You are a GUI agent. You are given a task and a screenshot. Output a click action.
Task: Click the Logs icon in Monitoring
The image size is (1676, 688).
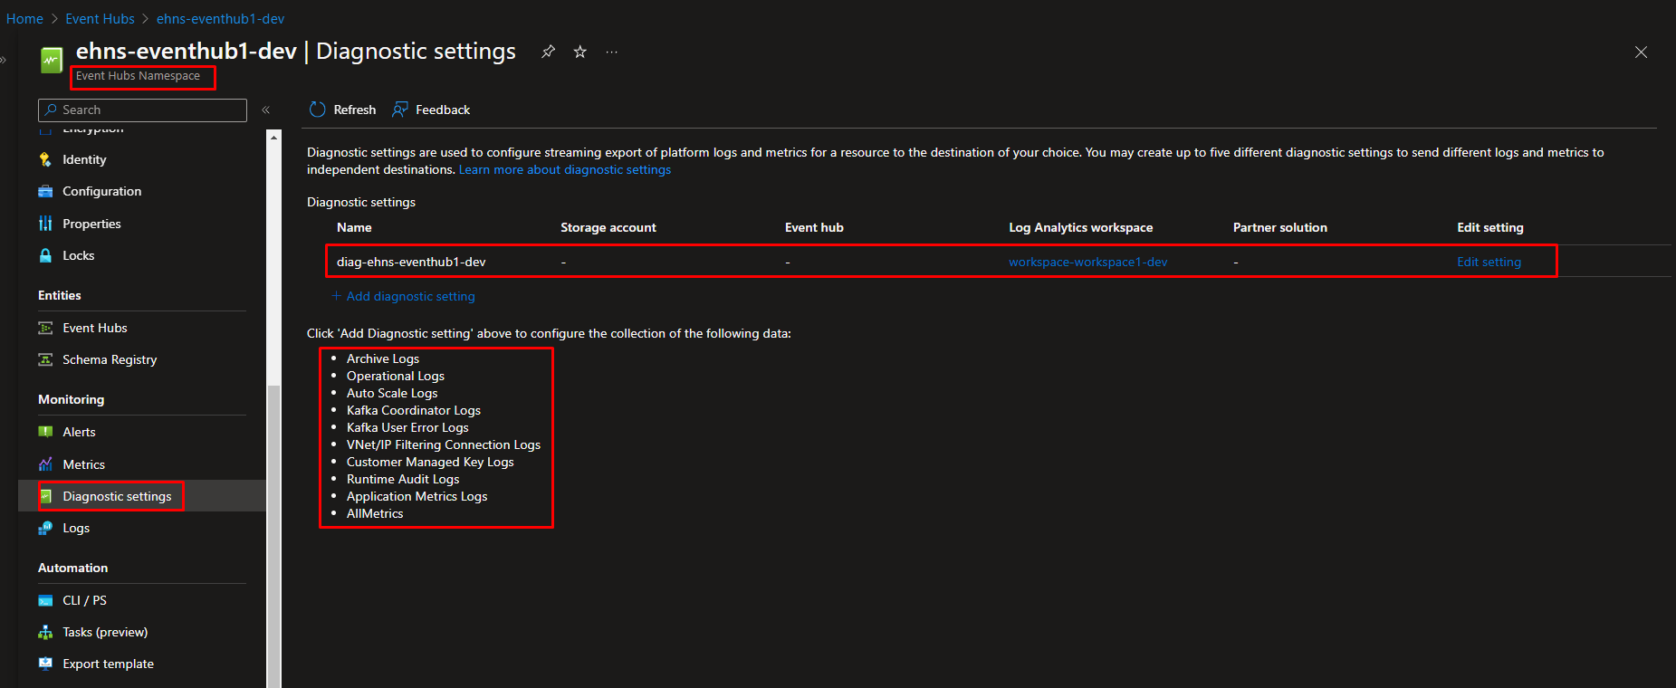[x=45, y=528]
